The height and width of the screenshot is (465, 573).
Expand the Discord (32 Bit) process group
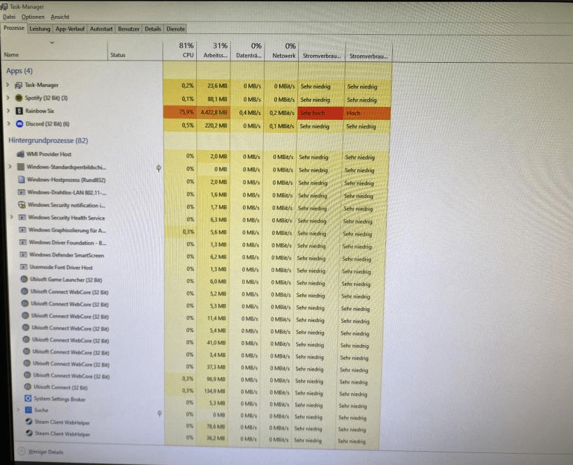click(9, 123)
